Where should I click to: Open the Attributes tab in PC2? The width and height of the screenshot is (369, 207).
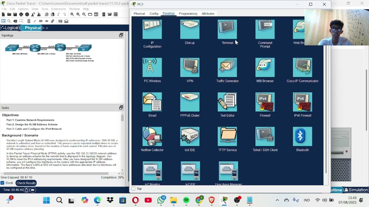click(x=208, y=14)
